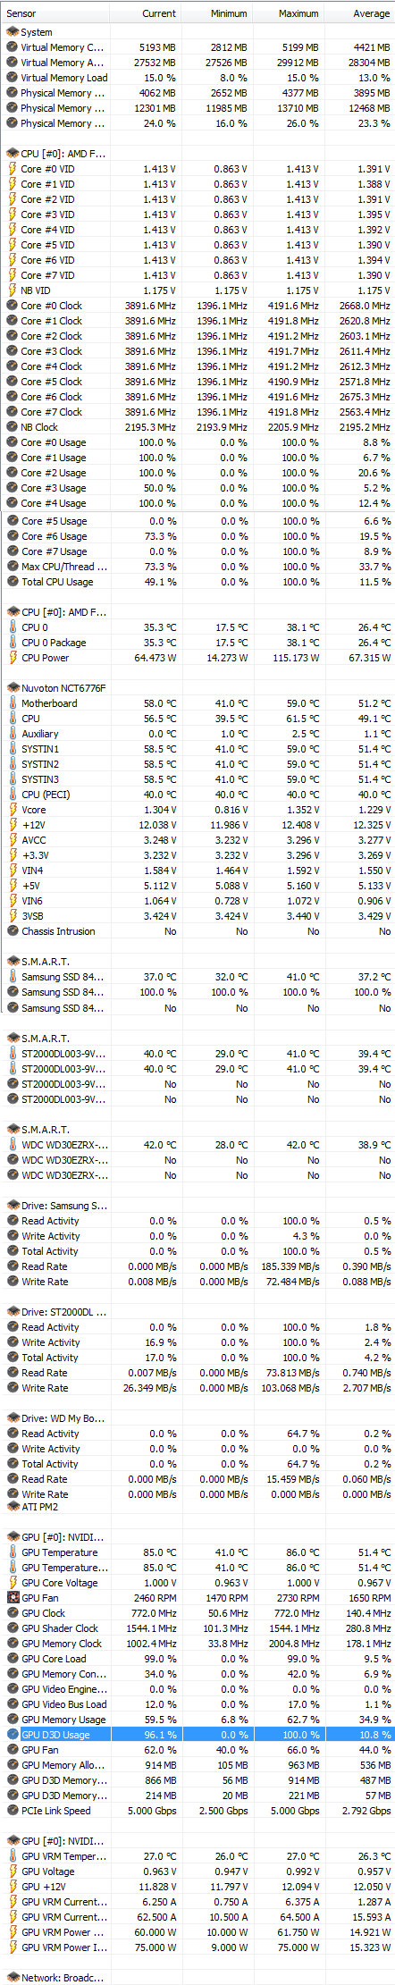
Task: Select the CPU Power lightning icon
Action: point(13,658)
